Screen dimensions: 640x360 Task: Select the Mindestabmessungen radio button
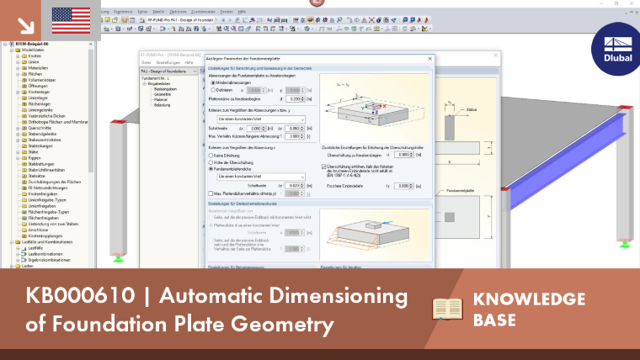213,82
